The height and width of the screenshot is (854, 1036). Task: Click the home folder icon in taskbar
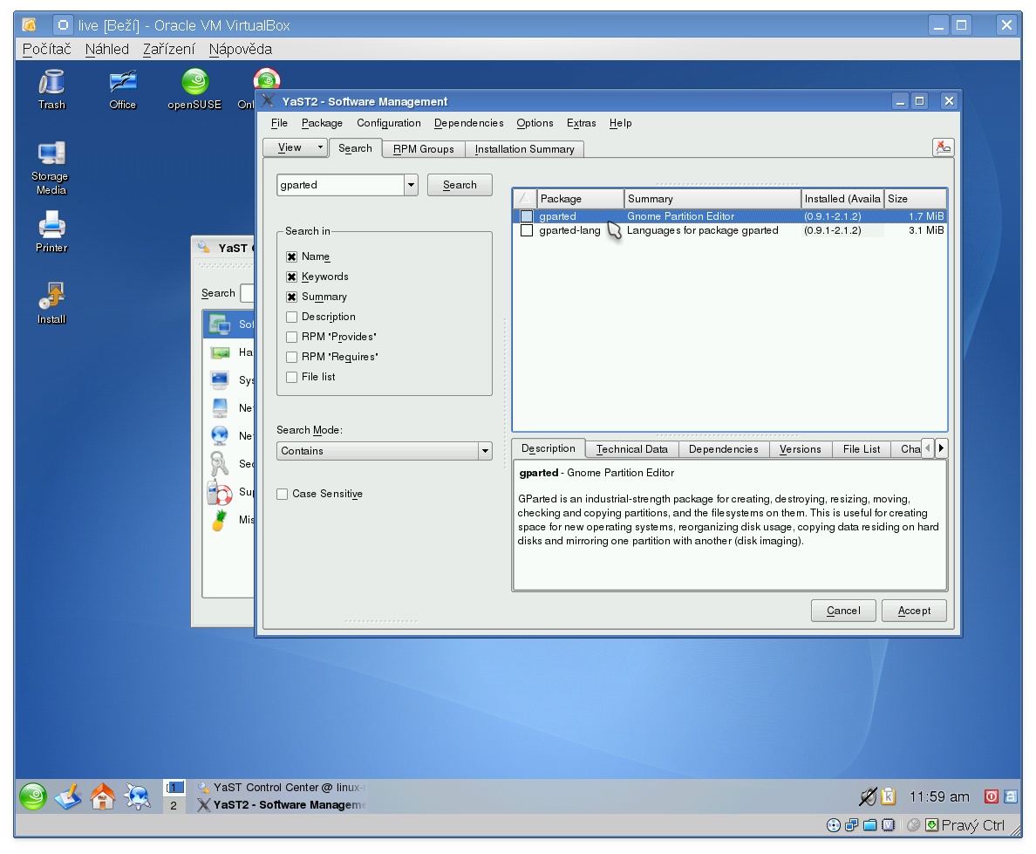click(103, 796)
